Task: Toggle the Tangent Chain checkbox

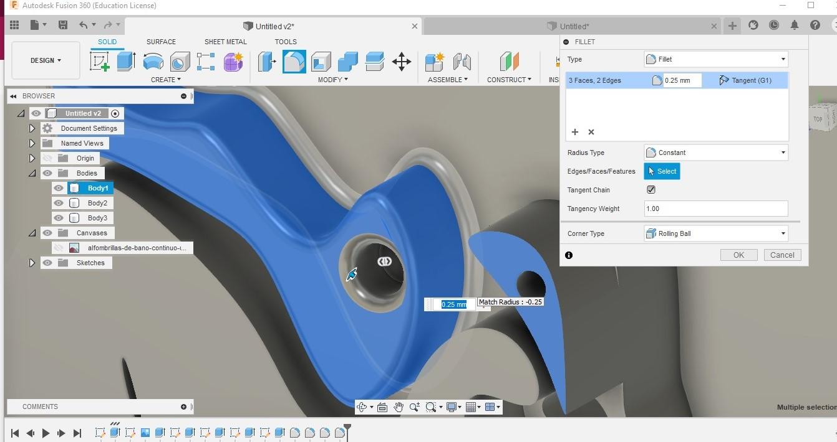Action: [x=651, y=190]
